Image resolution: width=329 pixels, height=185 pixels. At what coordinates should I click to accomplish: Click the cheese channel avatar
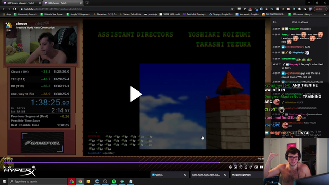click(9, 26)
